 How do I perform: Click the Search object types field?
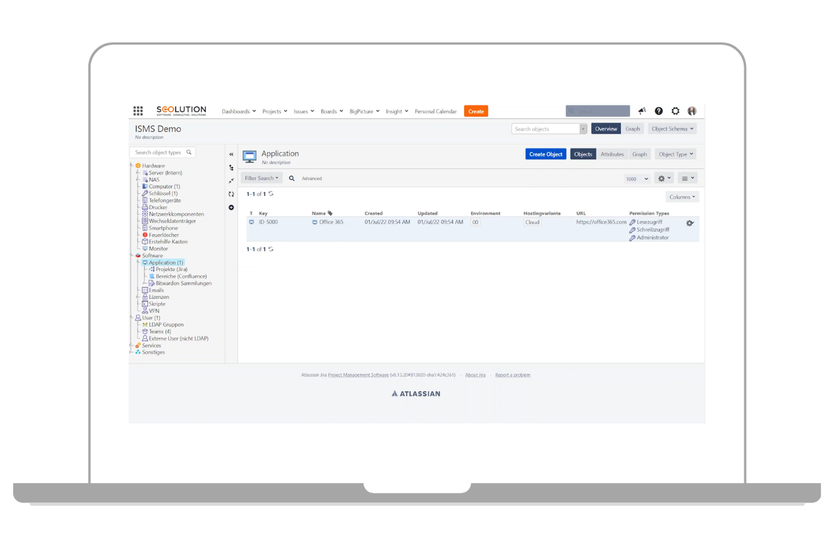[x=158, y=152]
